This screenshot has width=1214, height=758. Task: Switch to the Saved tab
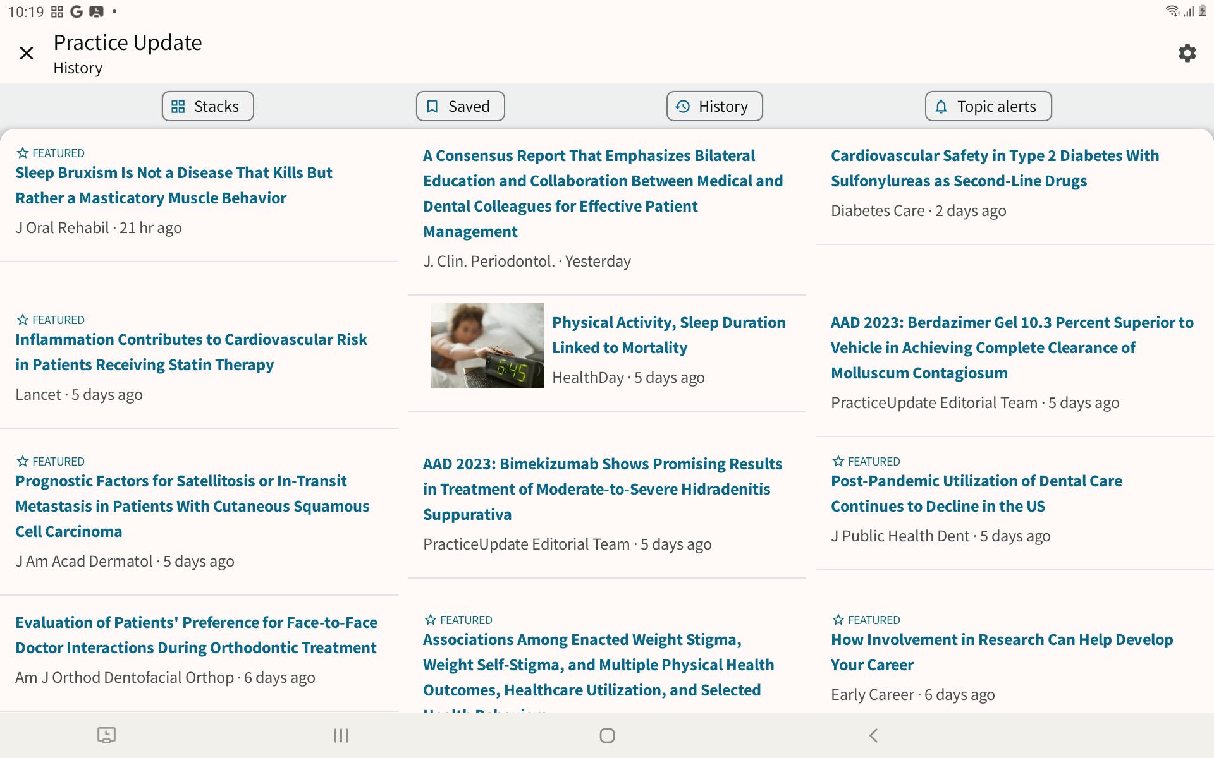(460, 106)
